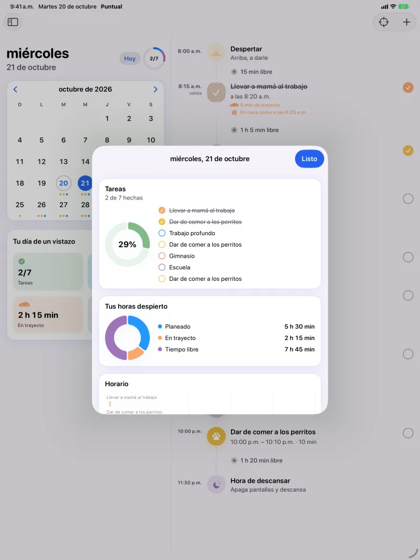Check the Escuela task circle
This screenshot has width=420, height=560.
click(162, 268)
